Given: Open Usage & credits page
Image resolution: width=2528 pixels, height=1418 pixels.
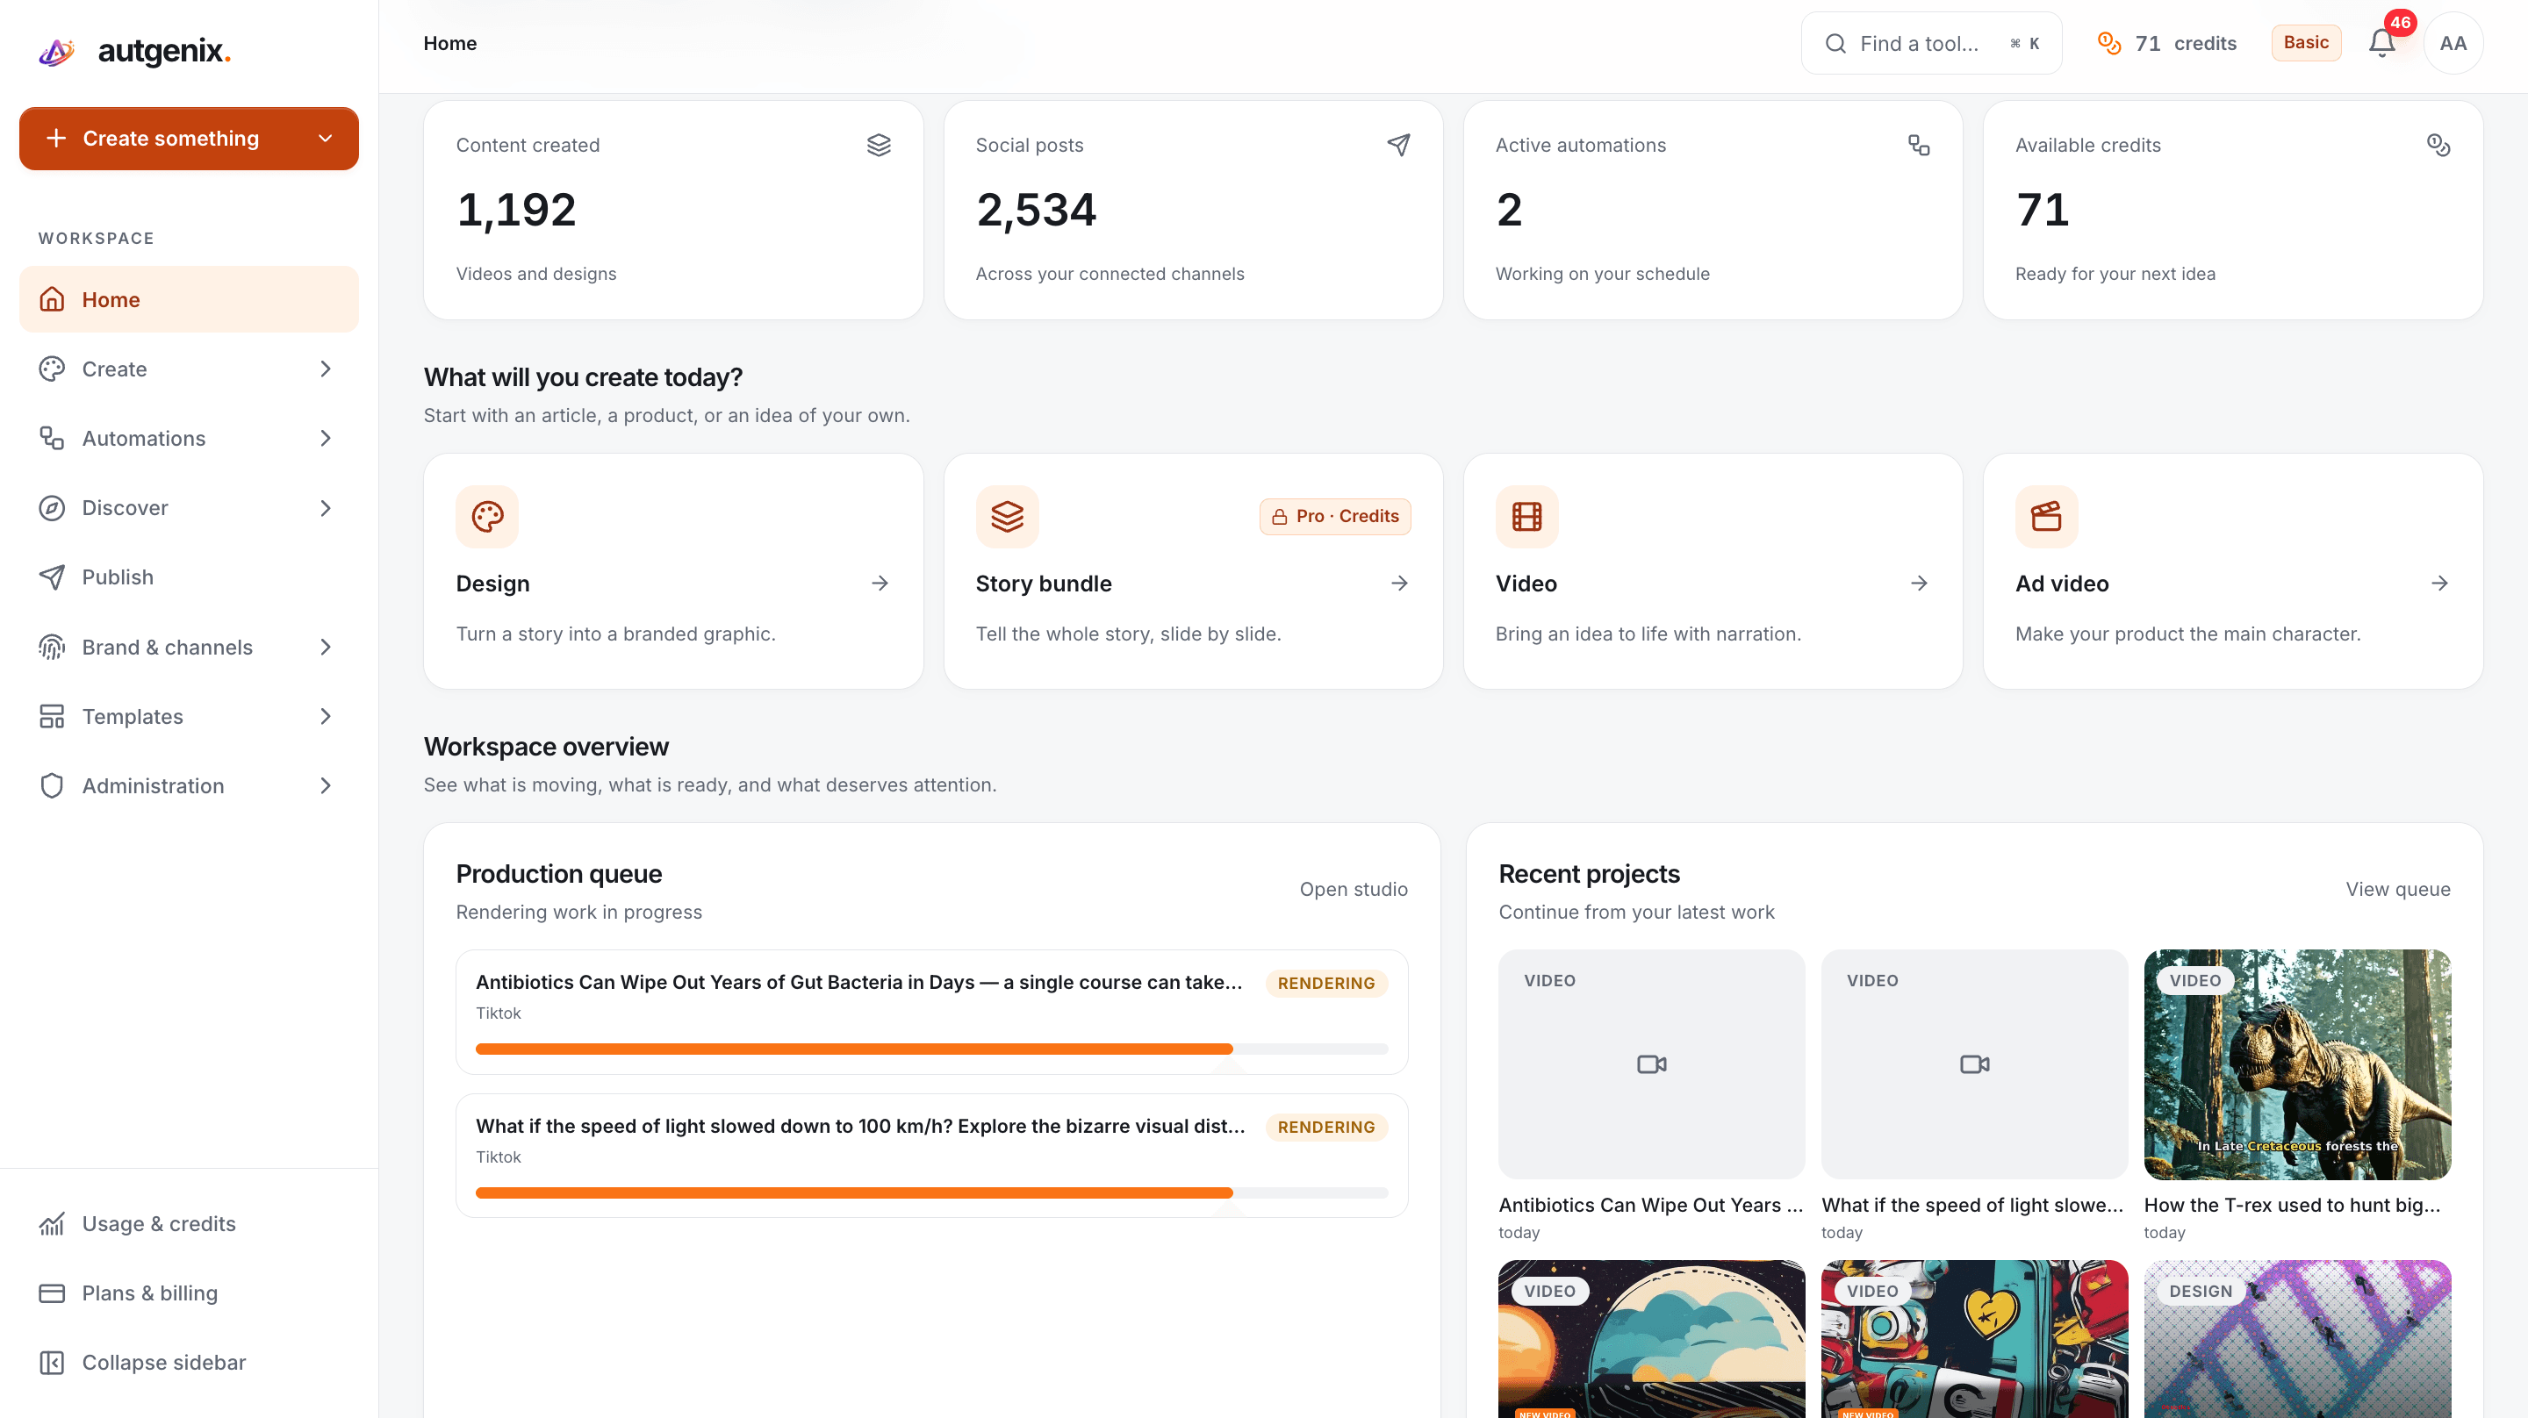Looking at the screenshot, I should point(189,1224).
